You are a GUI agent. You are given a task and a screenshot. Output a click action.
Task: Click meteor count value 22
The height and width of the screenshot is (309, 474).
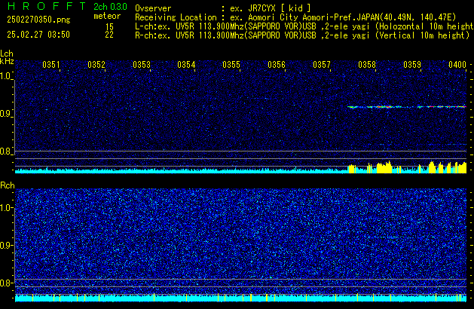pyautogui.click(x=109, y=35)
